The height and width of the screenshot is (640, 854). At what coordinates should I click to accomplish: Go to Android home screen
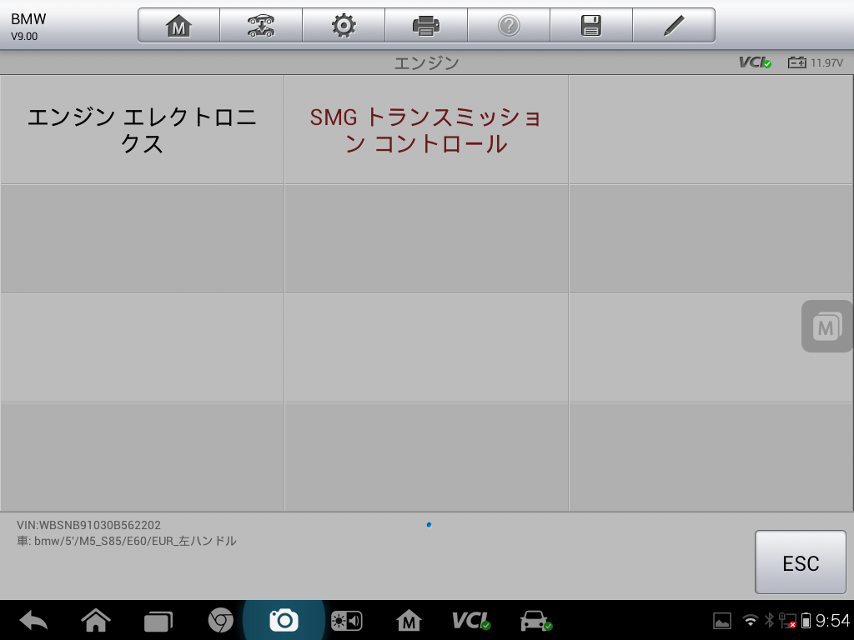[x=96, y=620]
